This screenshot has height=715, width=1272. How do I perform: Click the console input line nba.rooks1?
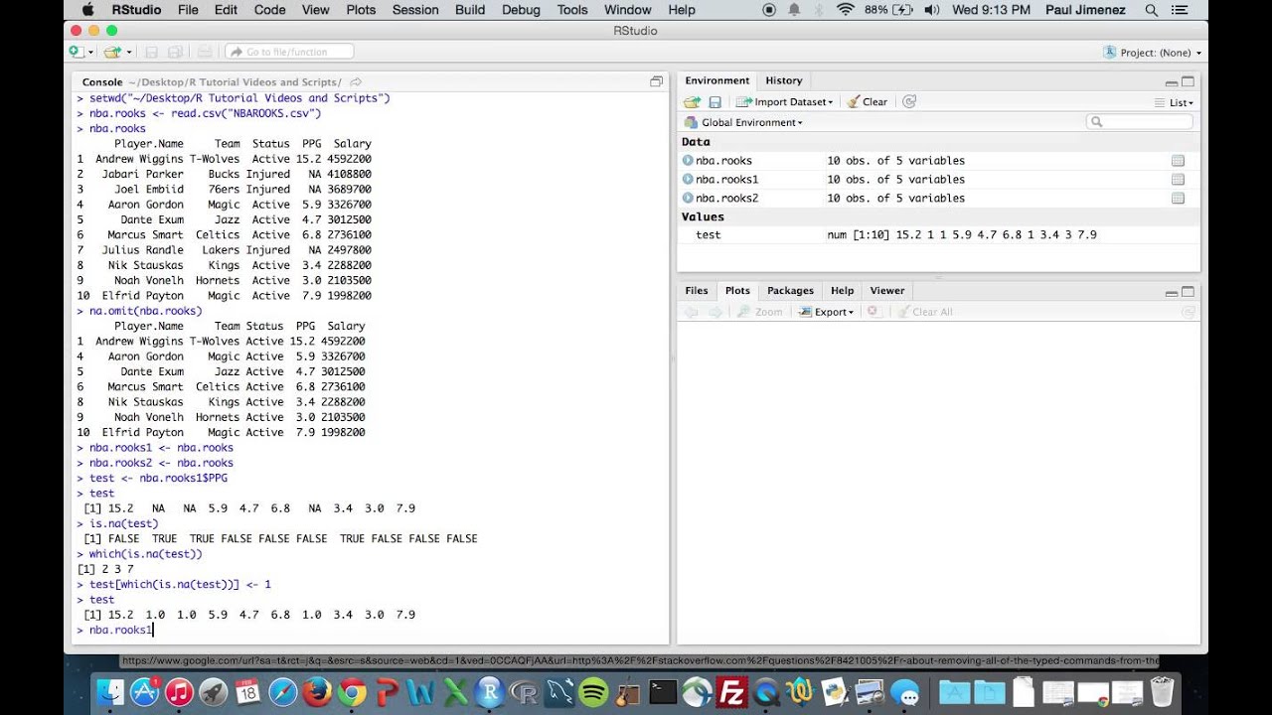[120, 630]
